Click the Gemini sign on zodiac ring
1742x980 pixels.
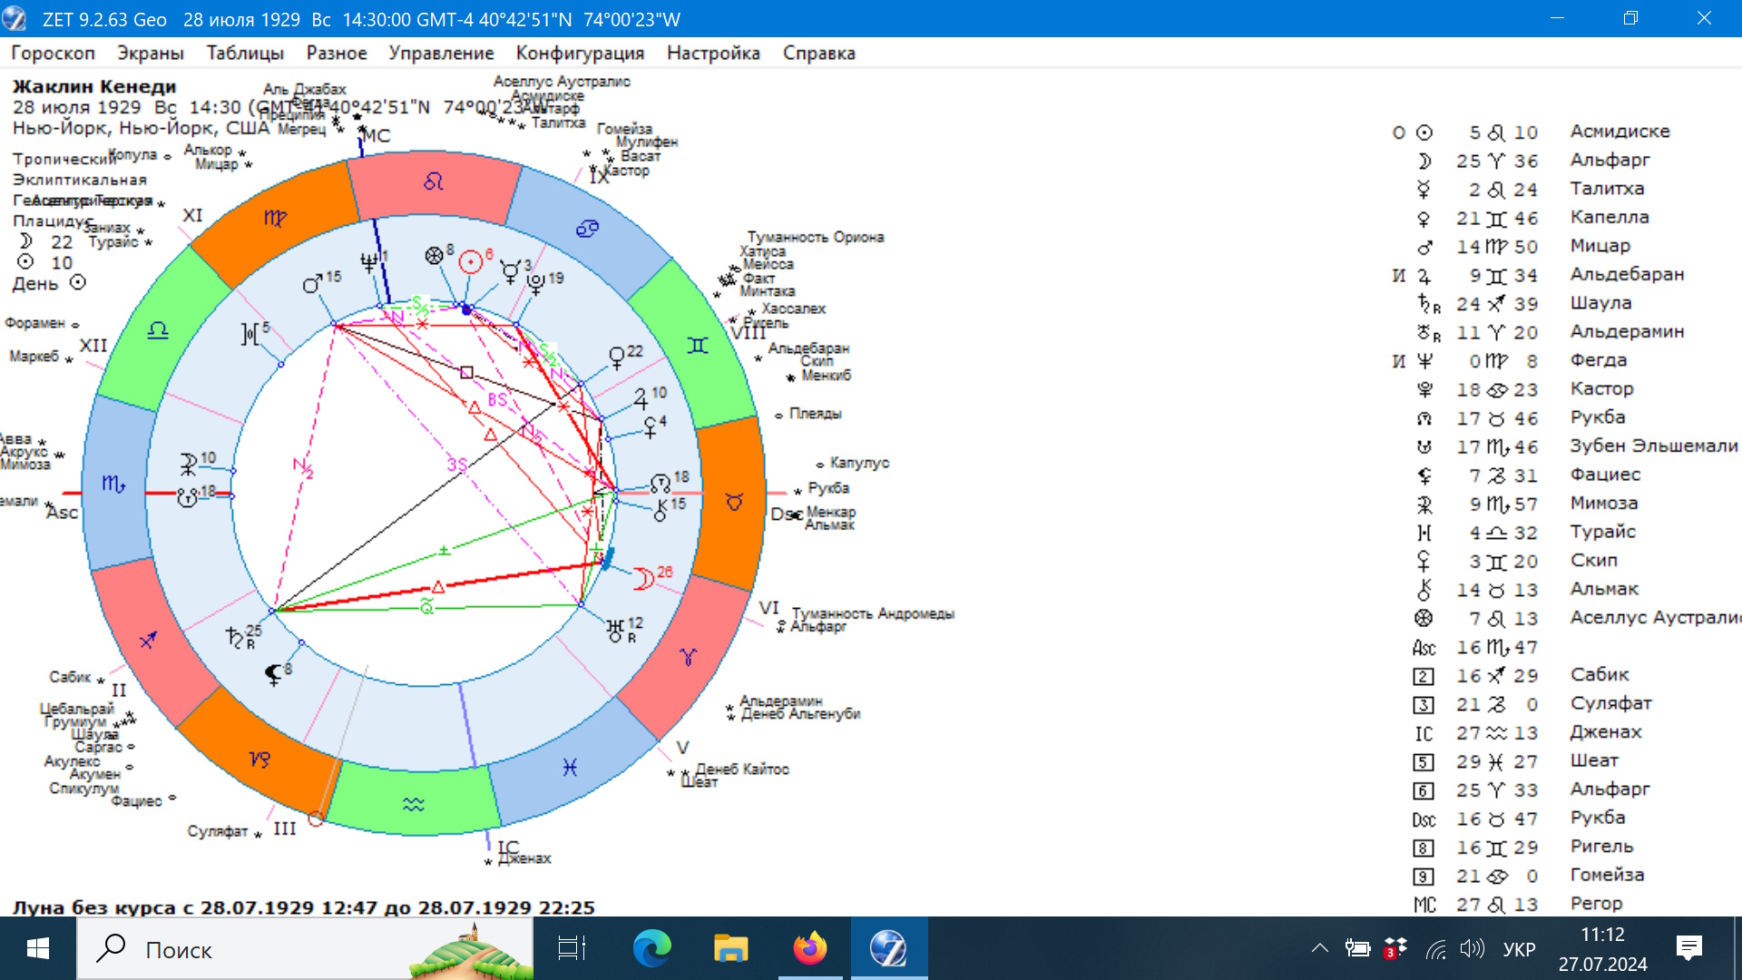click(697, 345)
